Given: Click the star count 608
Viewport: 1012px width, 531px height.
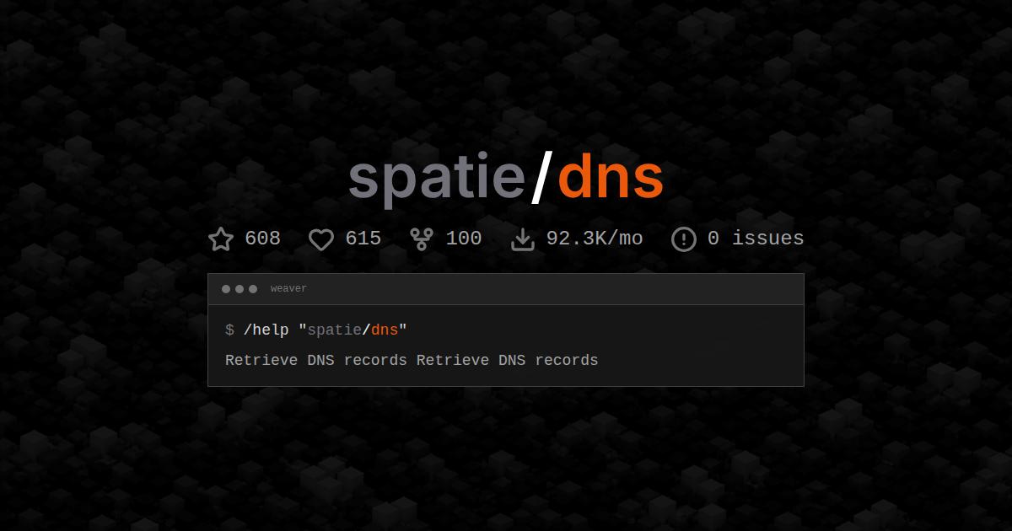Looking at the screenshot, I should 263,239.
